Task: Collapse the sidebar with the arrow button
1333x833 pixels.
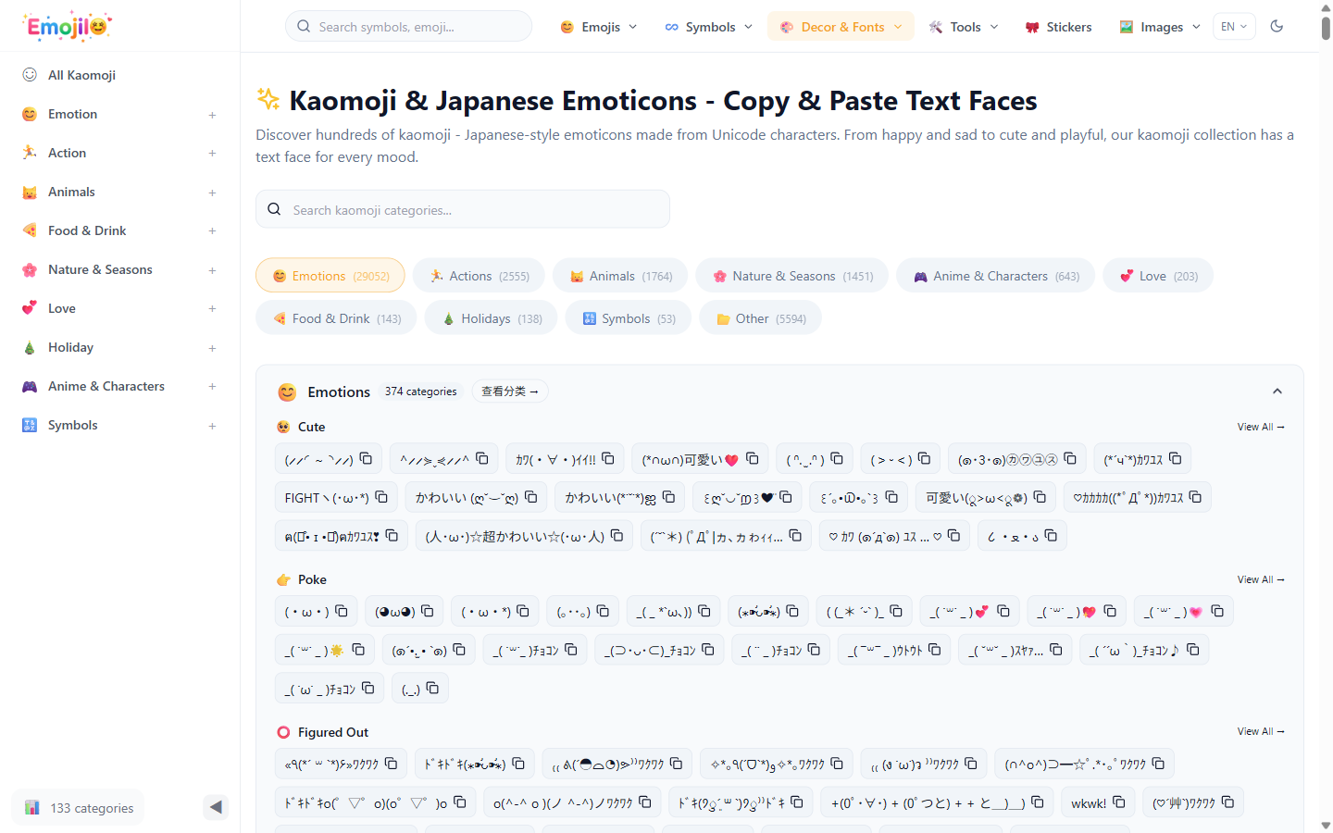Action: (216, 807)
